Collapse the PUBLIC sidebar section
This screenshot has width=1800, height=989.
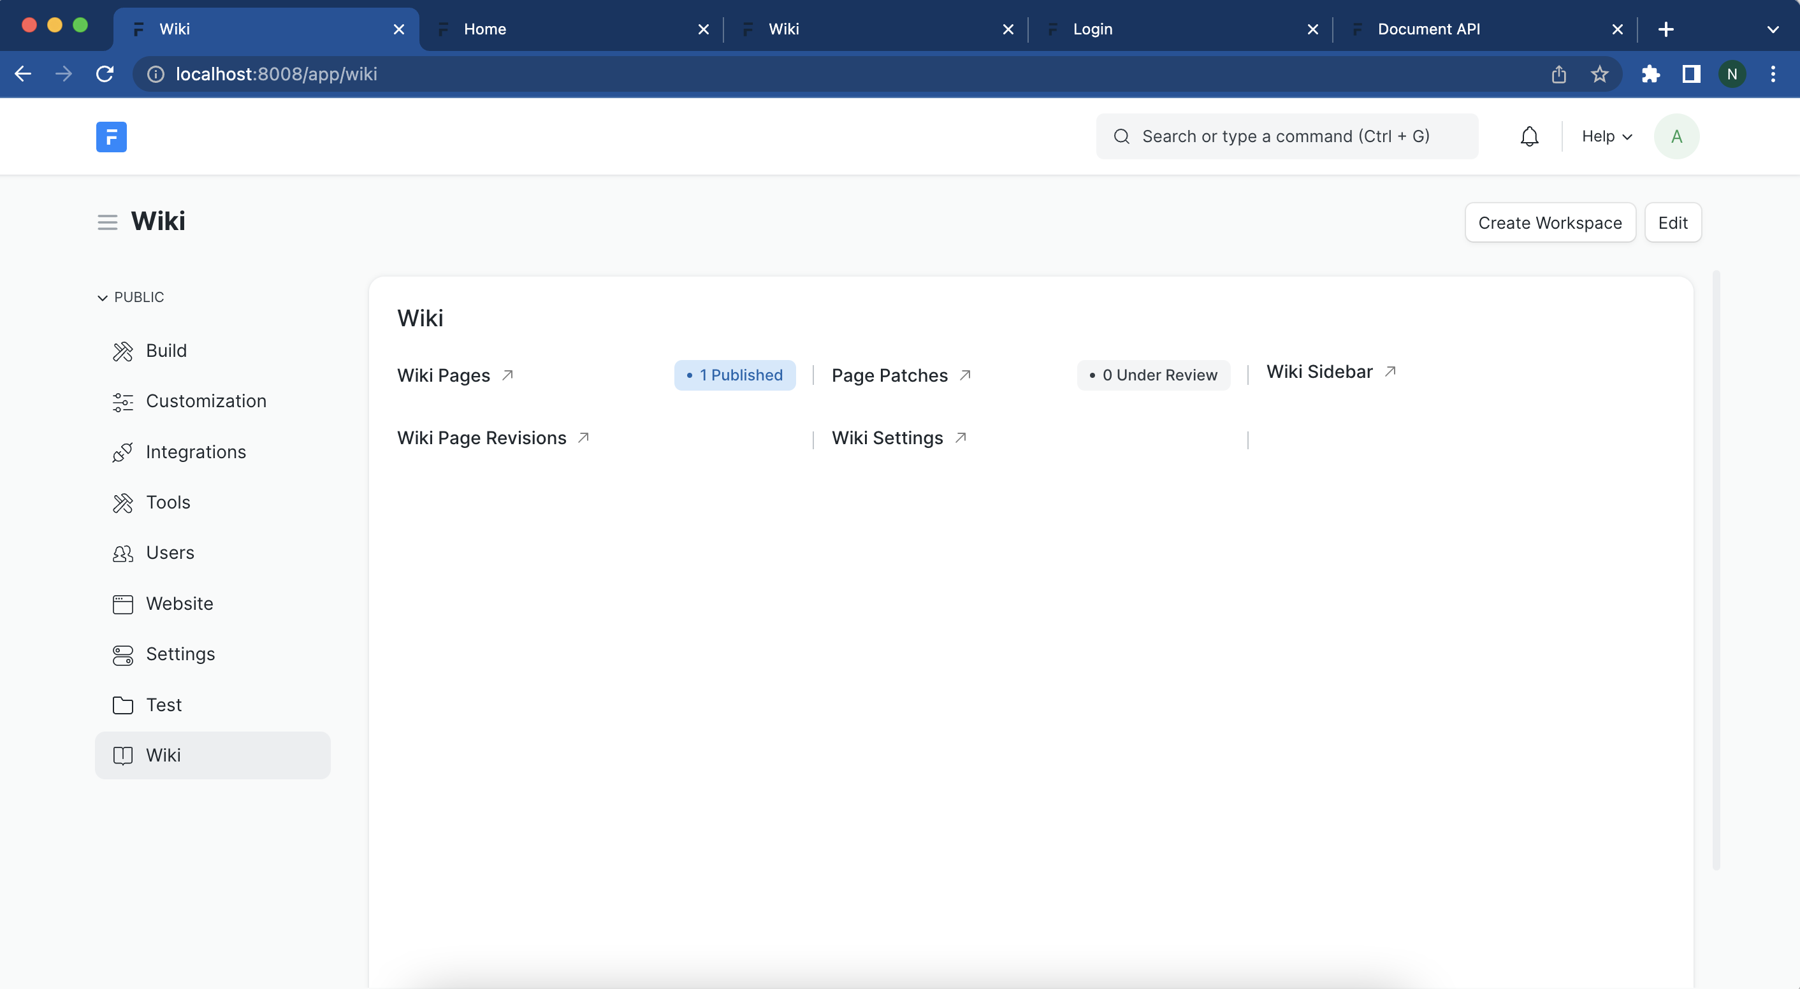(x=131, y=298)
